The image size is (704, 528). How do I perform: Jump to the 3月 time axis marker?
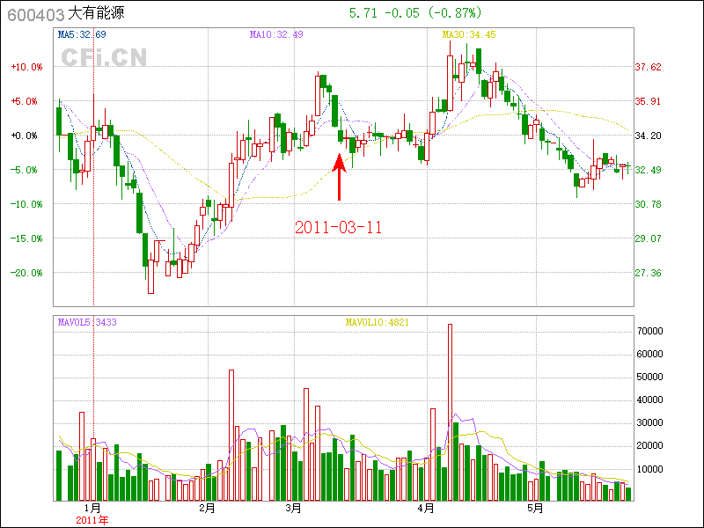coord(295,508)
